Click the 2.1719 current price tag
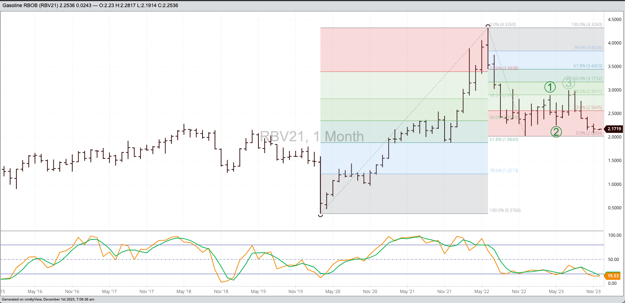This screenshot has width=625, height=303. [x=614, y=129]
